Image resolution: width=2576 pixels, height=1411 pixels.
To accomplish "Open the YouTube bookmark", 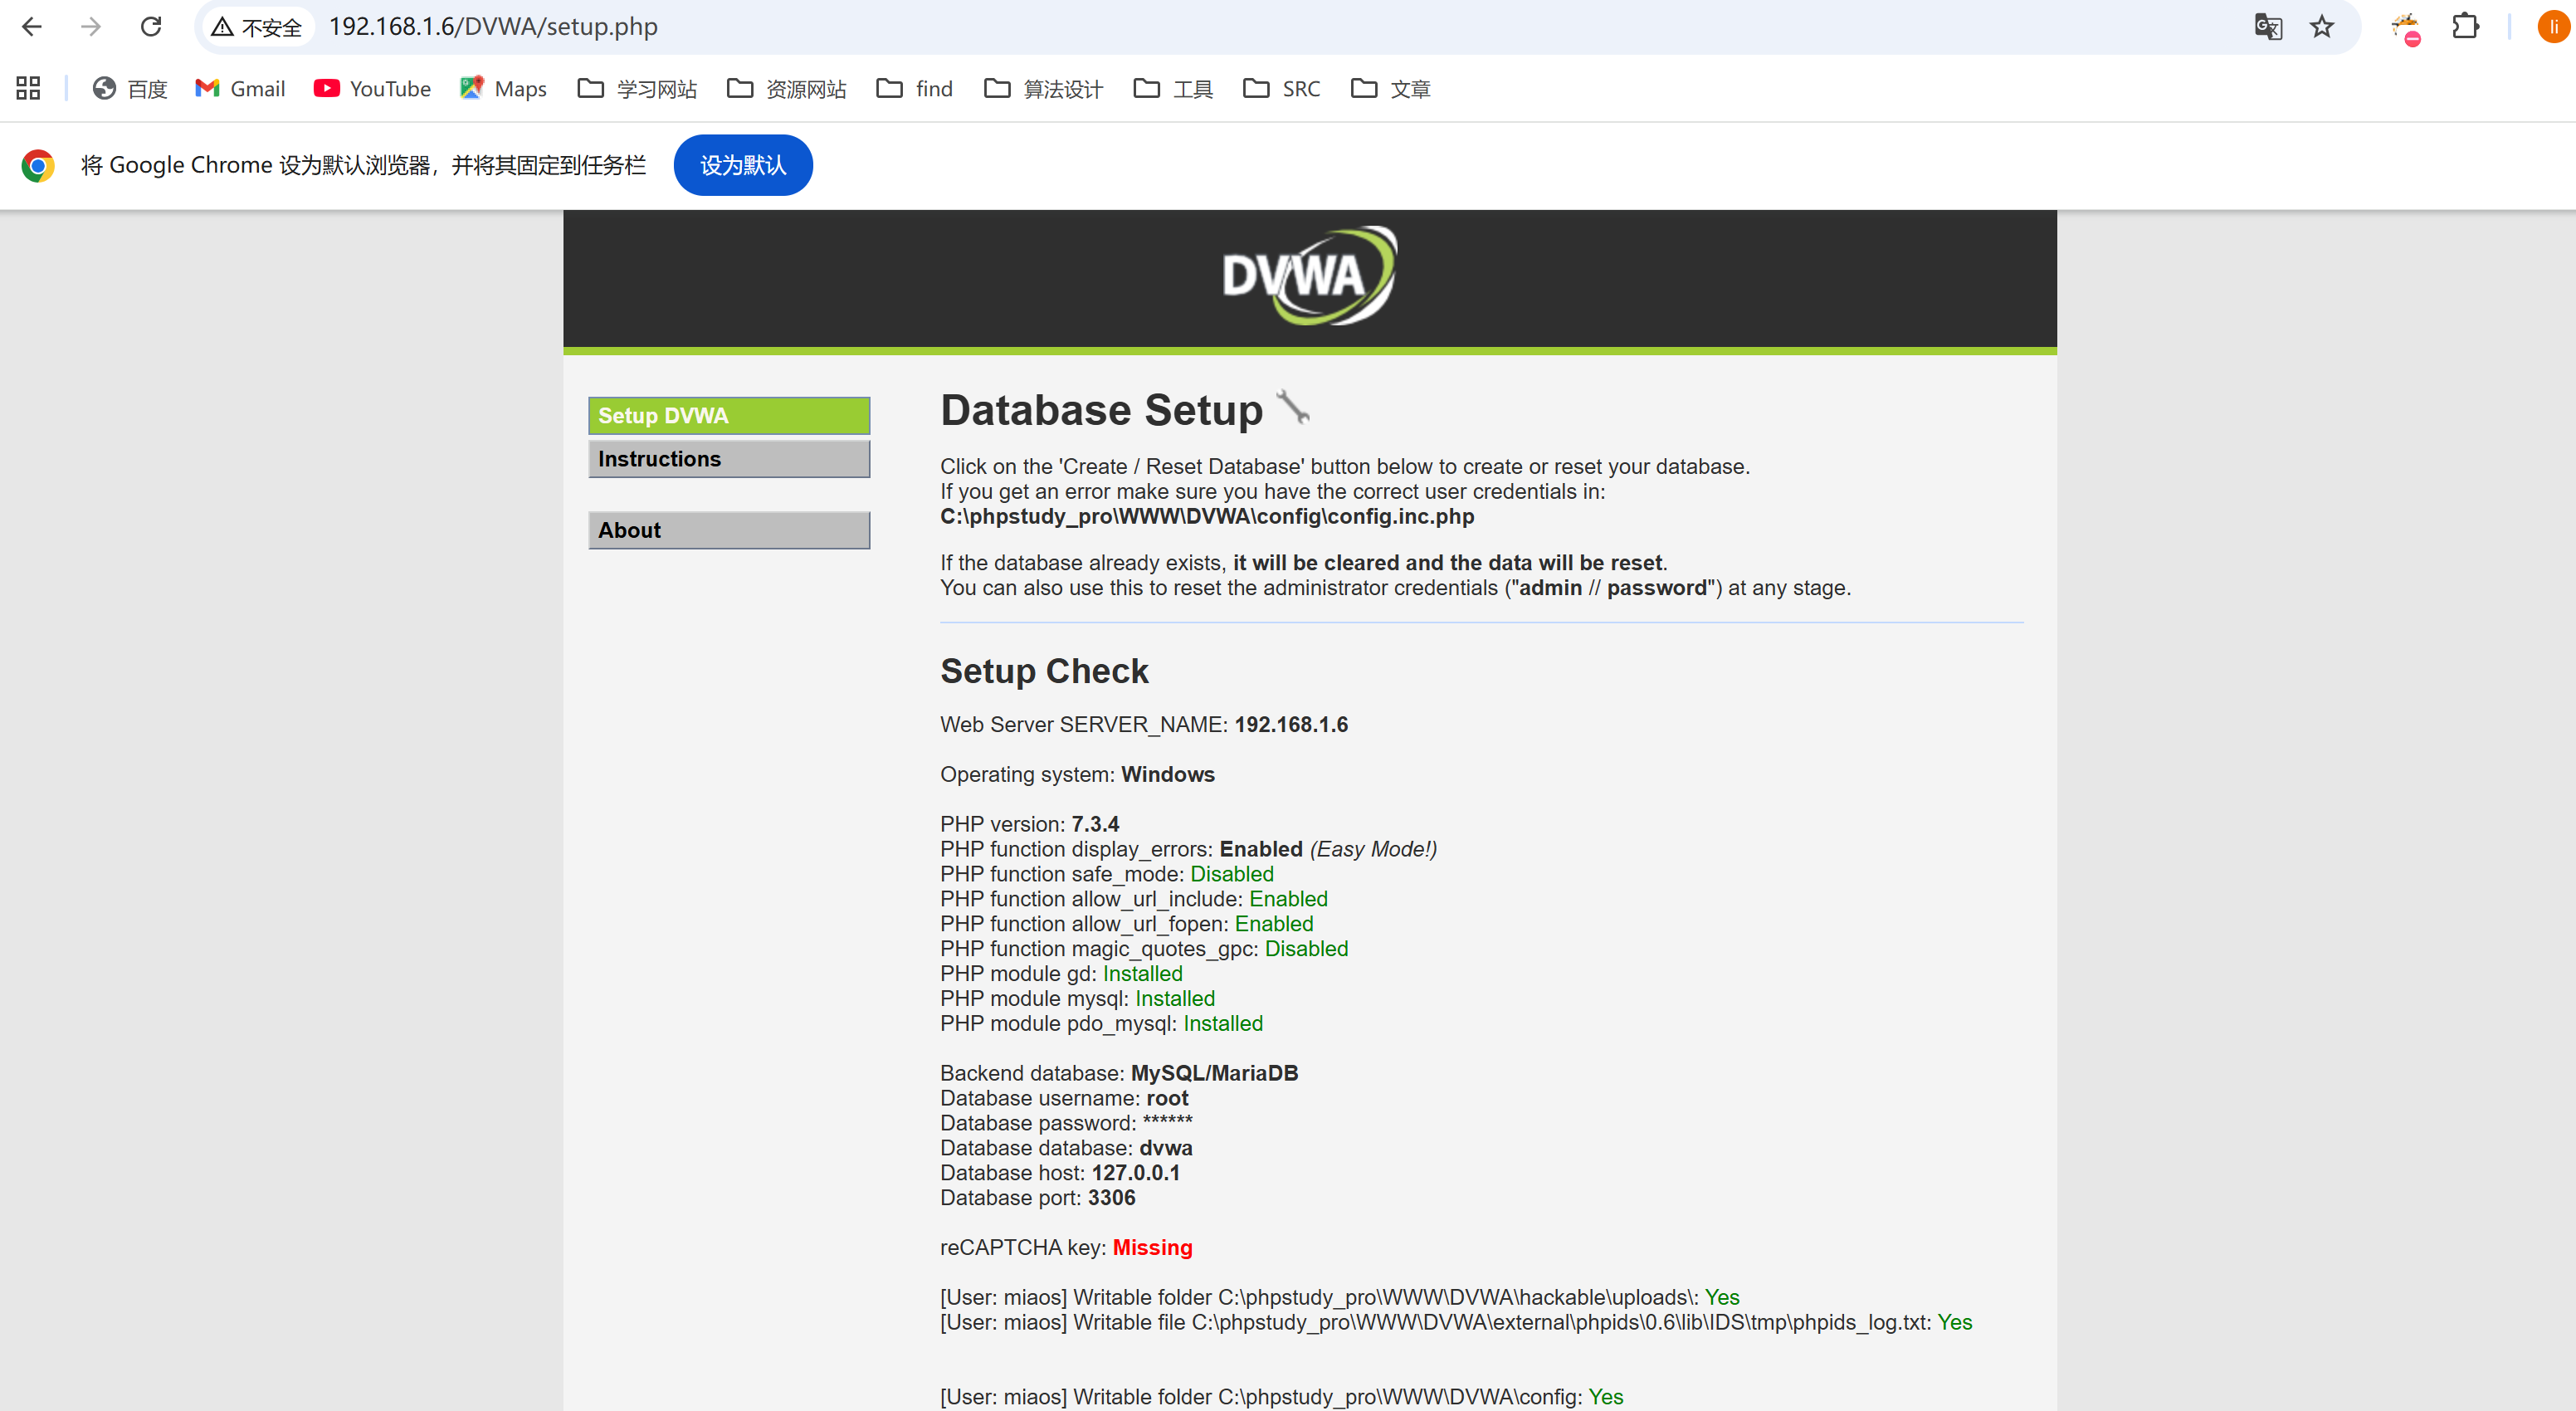I will 372,89.
